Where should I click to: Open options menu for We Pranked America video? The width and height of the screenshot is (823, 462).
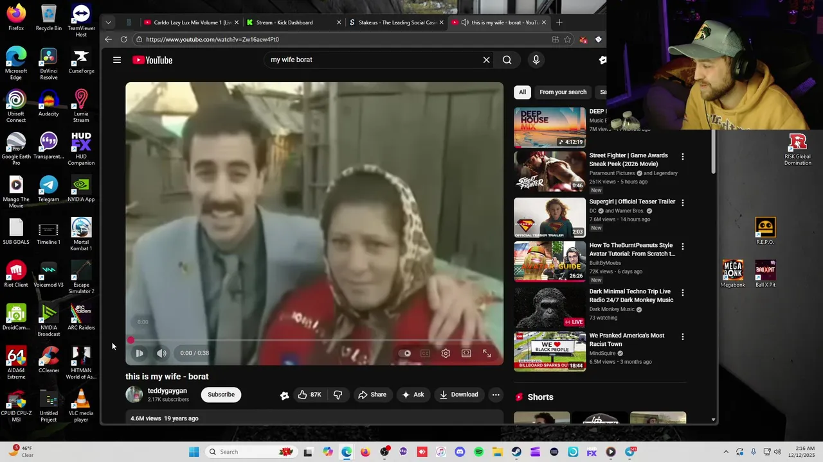tap(683, 336)
